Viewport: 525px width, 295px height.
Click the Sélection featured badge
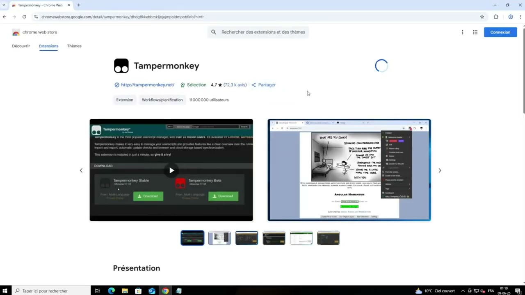tap(193, 85)
